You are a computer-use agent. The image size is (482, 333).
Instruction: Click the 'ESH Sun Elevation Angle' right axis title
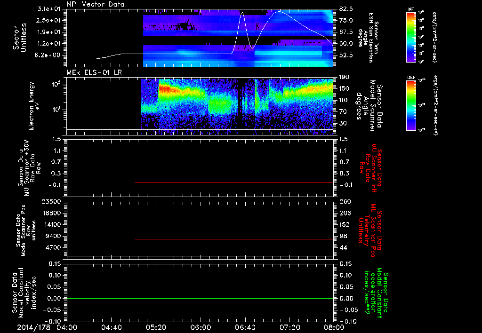click(x=368, y=38)
